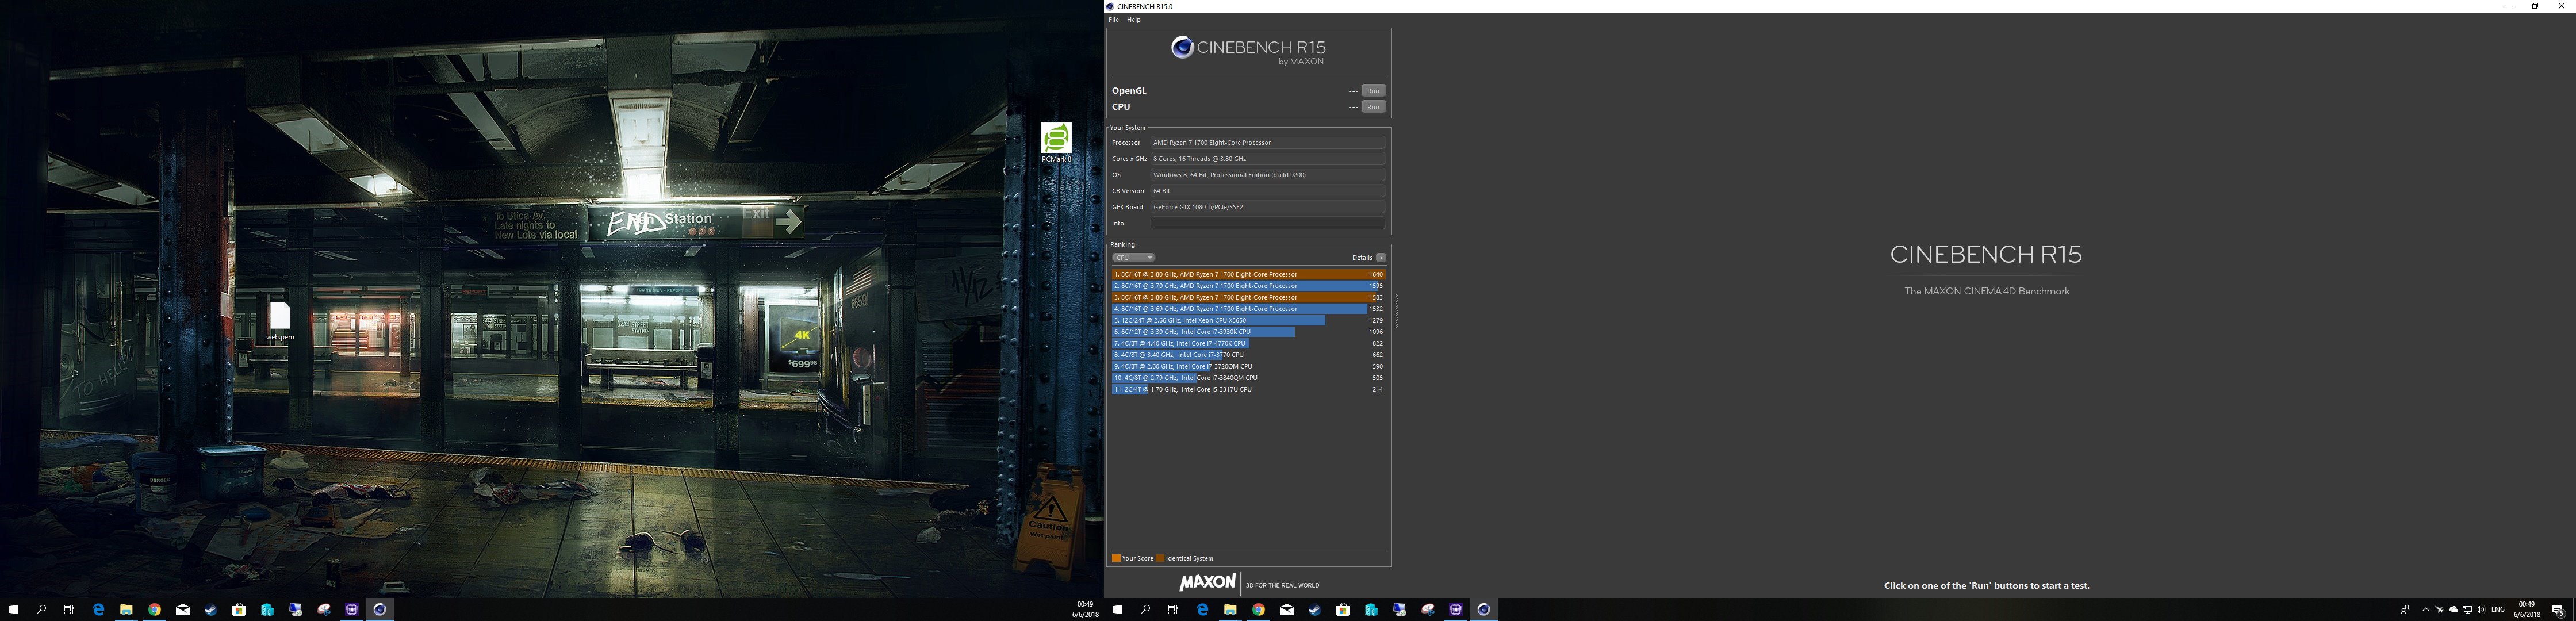Click the active Cinebench icon on the taskbar below Cinebench

(x=1484, y=610)
